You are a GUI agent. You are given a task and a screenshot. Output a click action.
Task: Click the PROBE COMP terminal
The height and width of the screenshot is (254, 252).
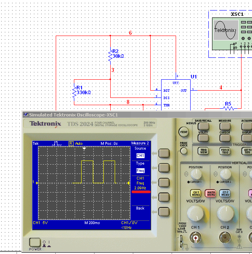181,241
